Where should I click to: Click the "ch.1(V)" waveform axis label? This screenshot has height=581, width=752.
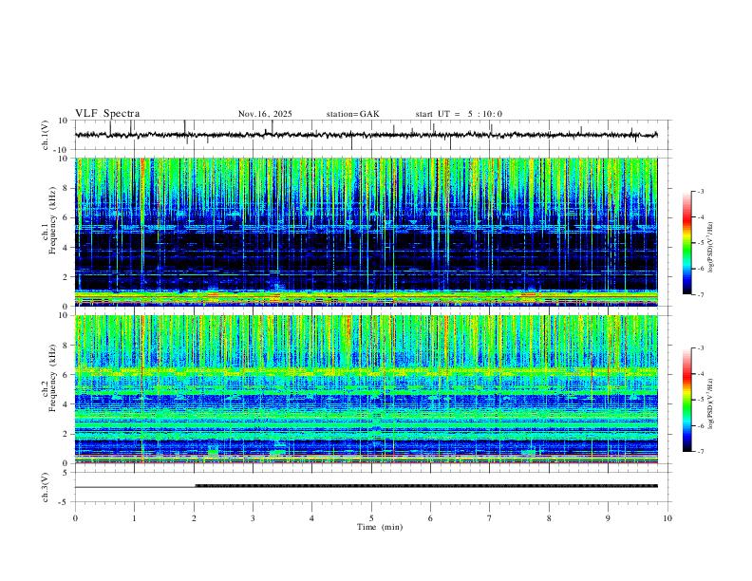(x=46, y=135)
